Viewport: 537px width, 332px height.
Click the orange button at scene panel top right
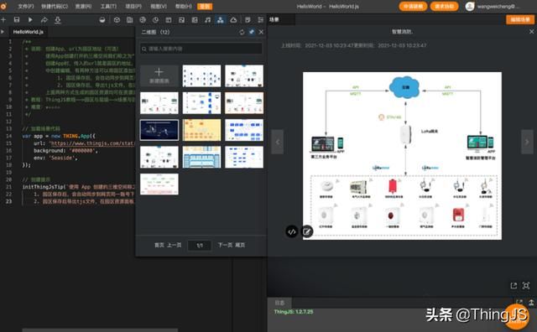520,19
